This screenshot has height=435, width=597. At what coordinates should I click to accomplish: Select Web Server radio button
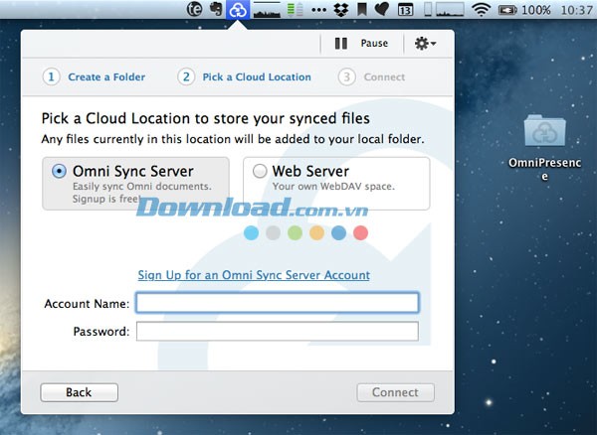[x=260, y=171]
